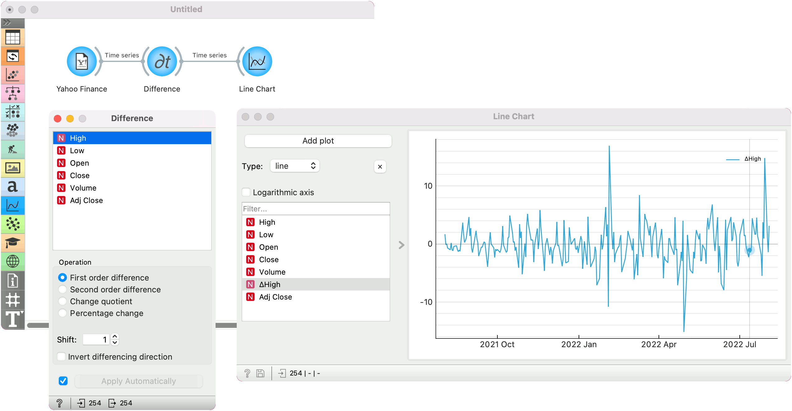Image resolution: width=792 pixels, height=411 pixels.
Task: Select Close in the Line Chart list
Action: (316, 259)
